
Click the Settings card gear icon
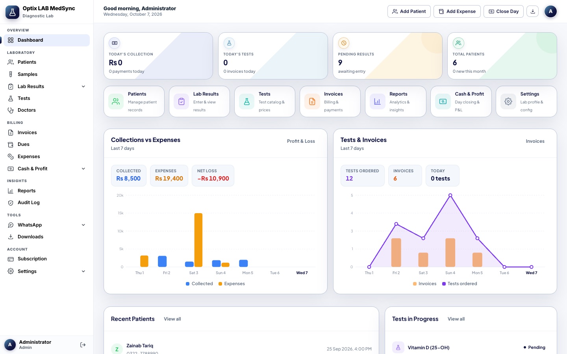pos(508,101)
